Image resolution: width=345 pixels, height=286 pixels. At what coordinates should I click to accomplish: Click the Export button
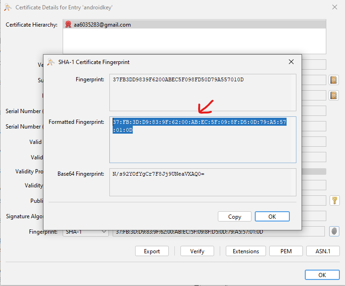[x=152, y=251]
